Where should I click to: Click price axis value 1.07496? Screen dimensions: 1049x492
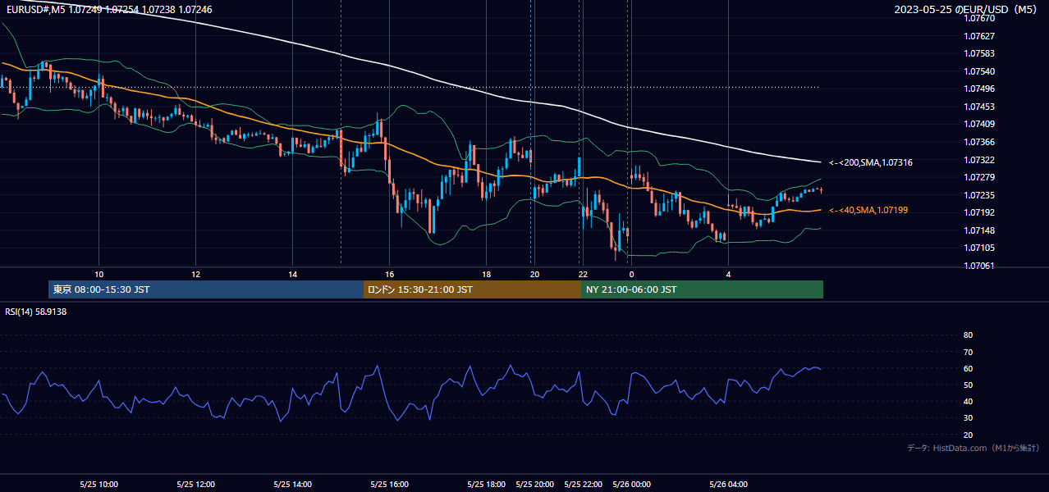[979, 89]
